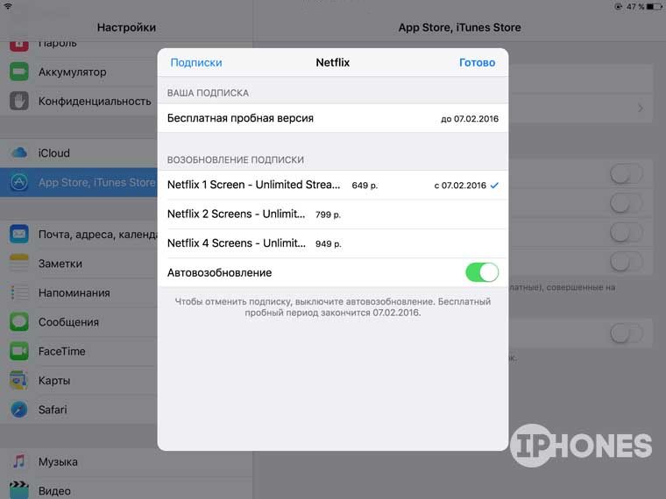666x499 pixels.
Task: Turn off Автовозобновление switch
Action: click(482, 272)
